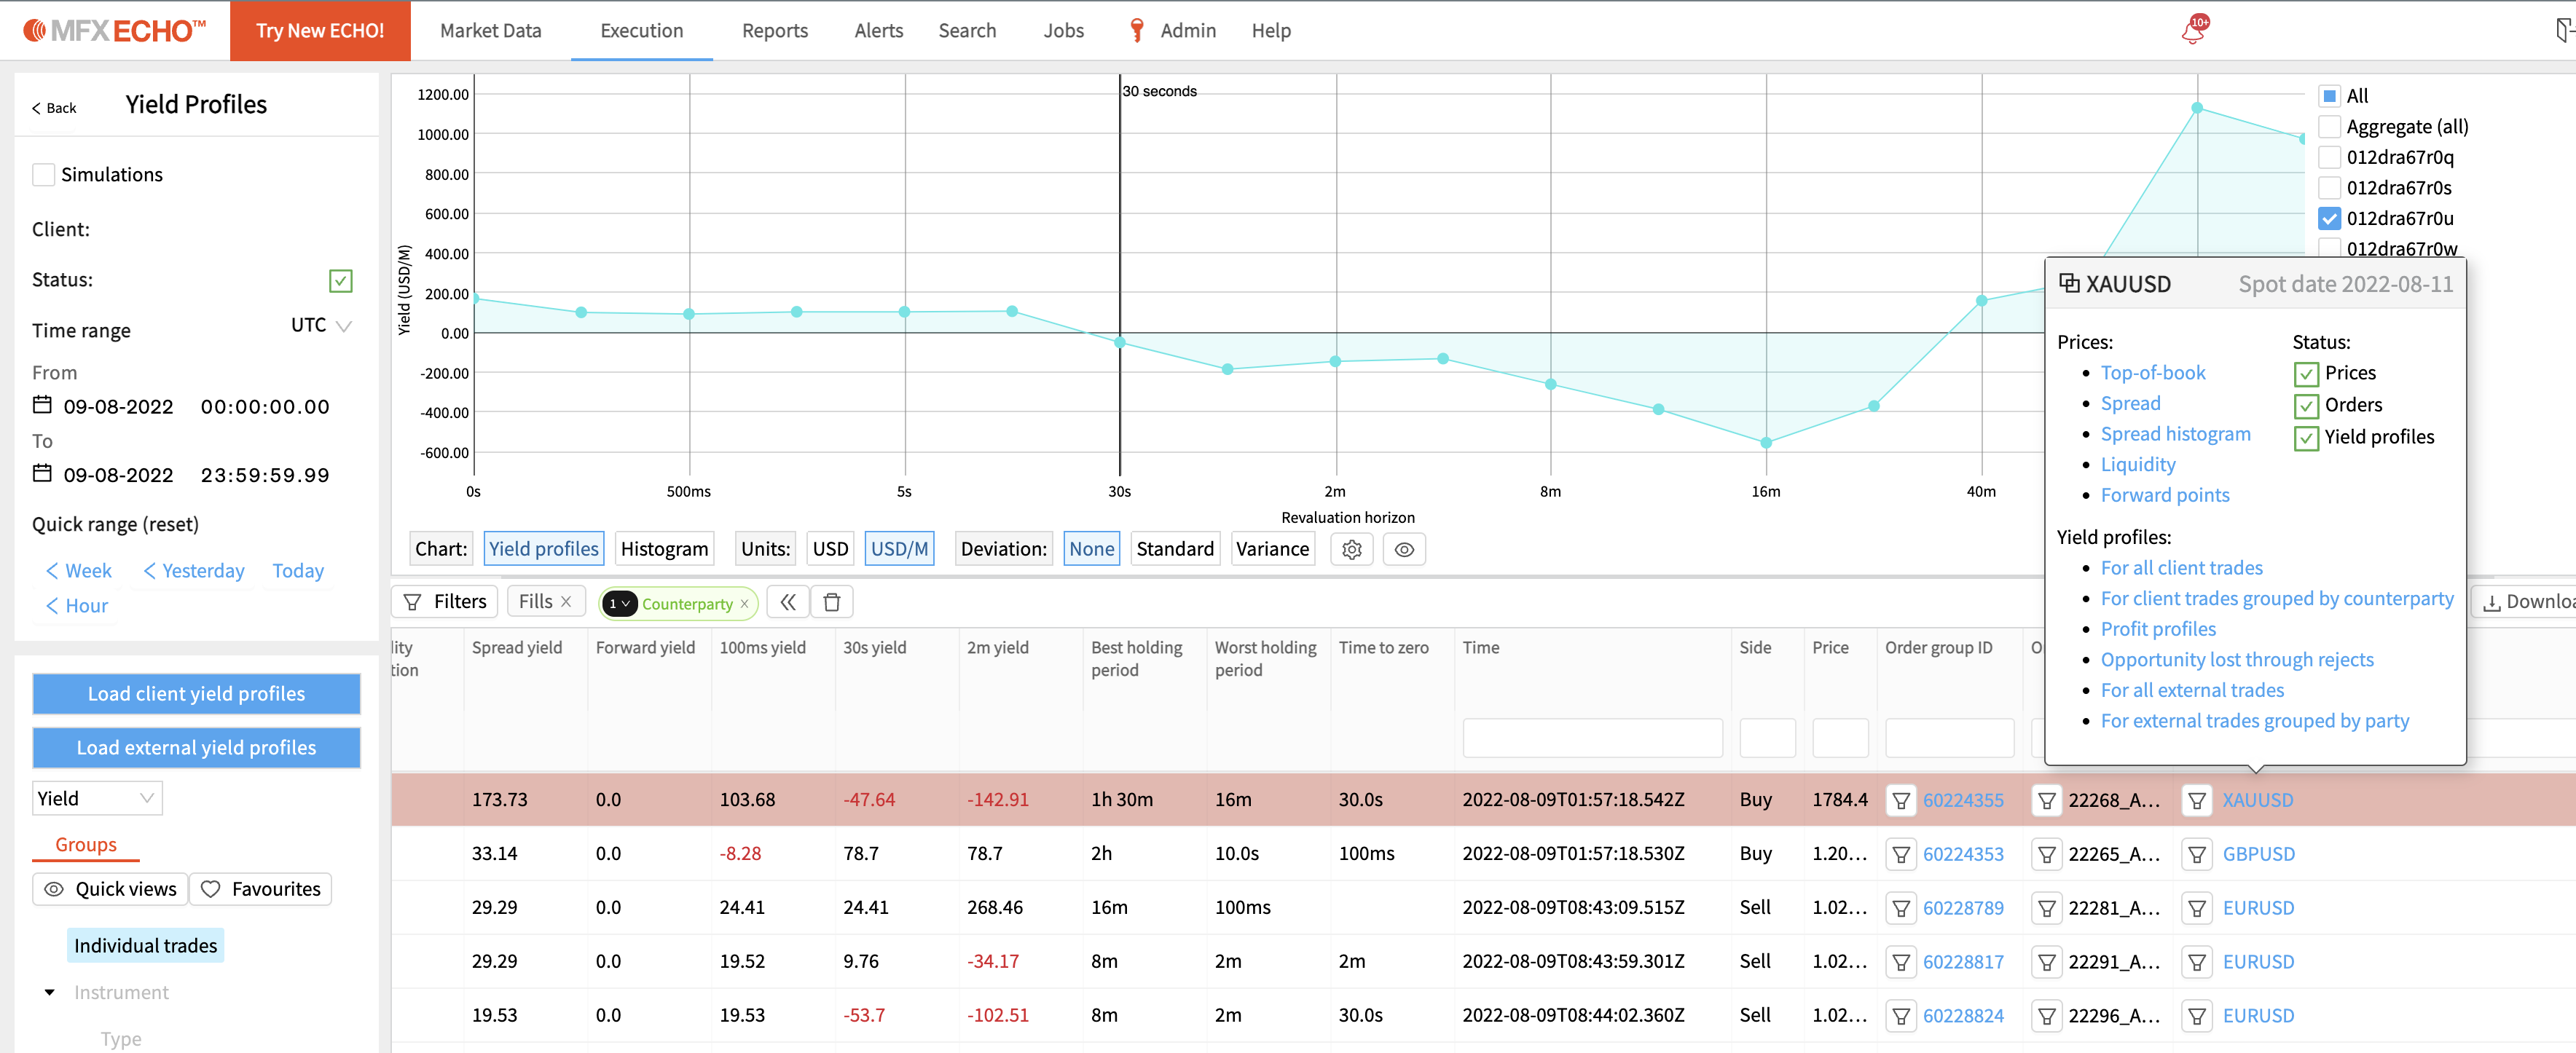Click funnel icon beside 22265_A
The height and width of the screenshot is (1053, 2576).
point(2047,854)
